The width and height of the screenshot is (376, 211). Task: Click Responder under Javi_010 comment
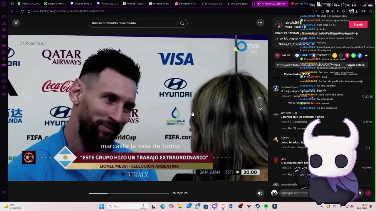(x=300, y=122)
